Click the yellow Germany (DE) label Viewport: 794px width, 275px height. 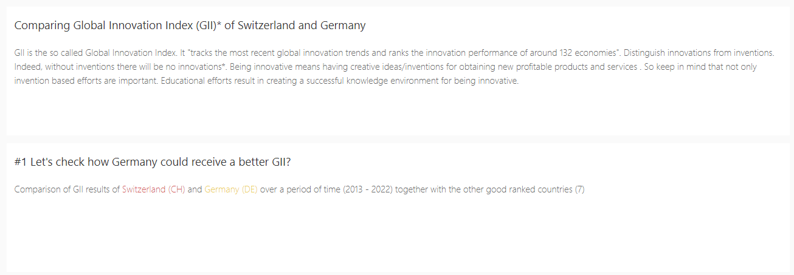(x=231, y=189)
